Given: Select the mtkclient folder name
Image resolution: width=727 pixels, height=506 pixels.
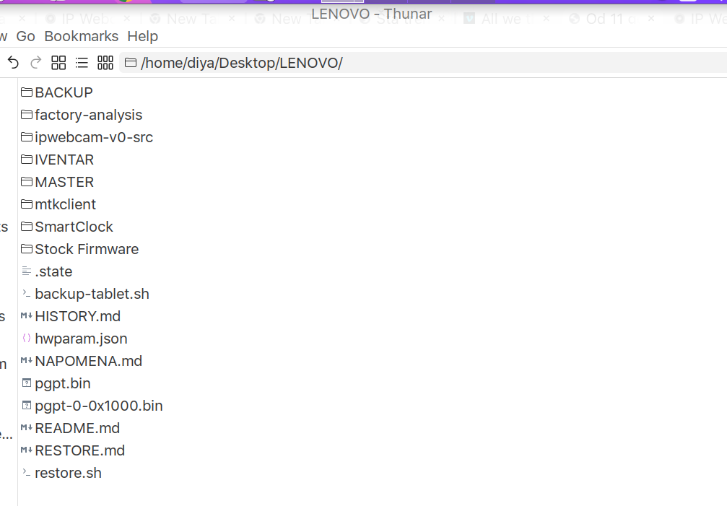Looking at the screenshot, I should coord(66,204).
